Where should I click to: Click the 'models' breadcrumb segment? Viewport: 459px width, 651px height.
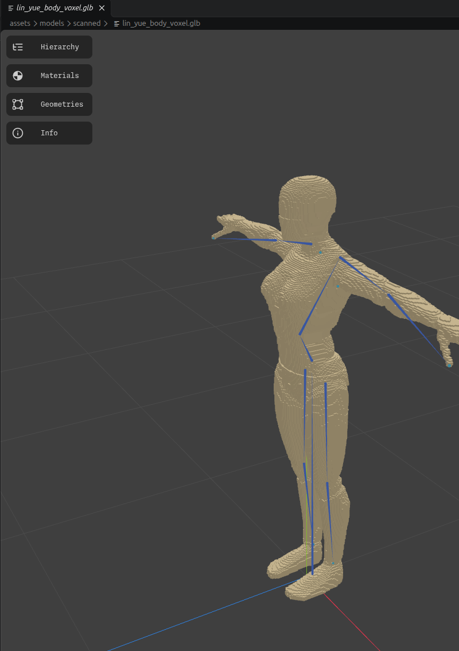[x=52, y=24]
